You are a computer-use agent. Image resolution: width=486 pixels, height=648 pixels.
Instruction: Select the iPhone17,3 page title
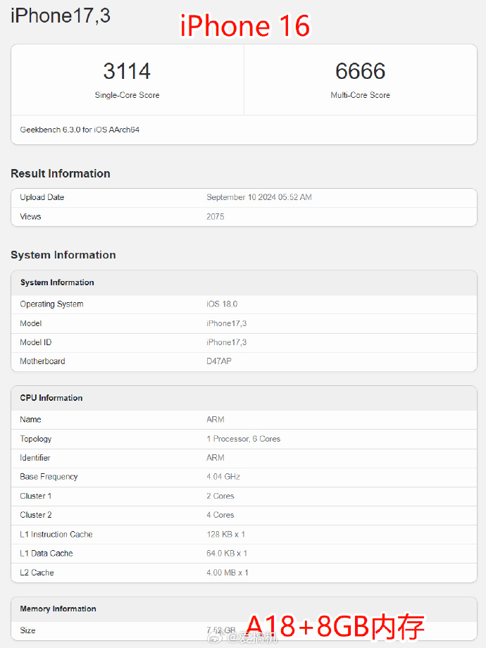pyautogui.click(x=61, y=15)
